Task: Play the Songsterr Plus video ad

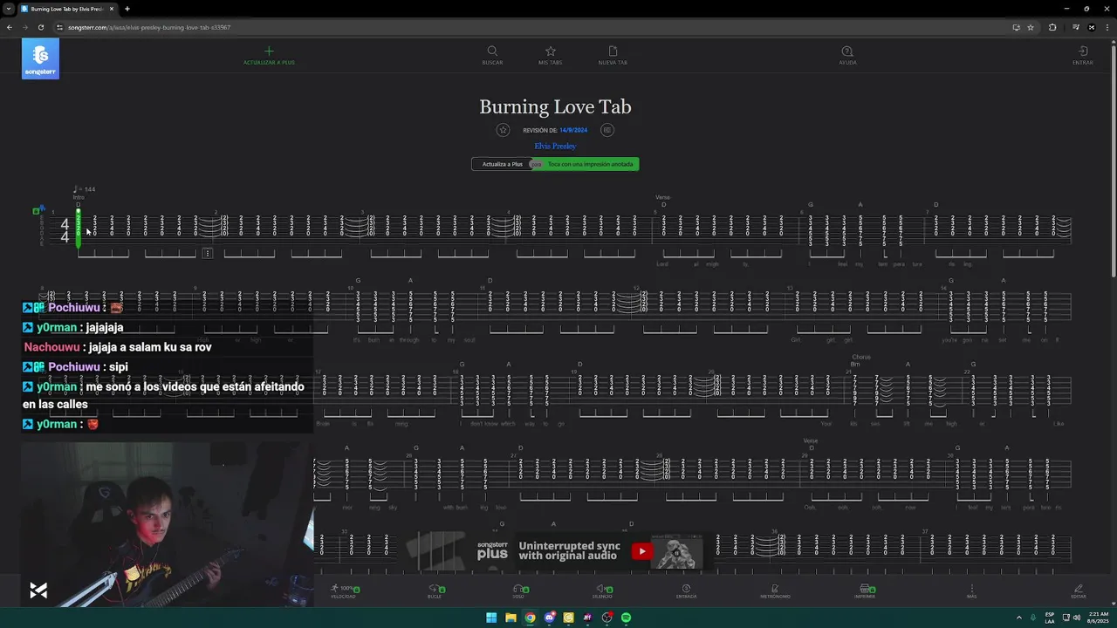Action: (x=642, y=550)
